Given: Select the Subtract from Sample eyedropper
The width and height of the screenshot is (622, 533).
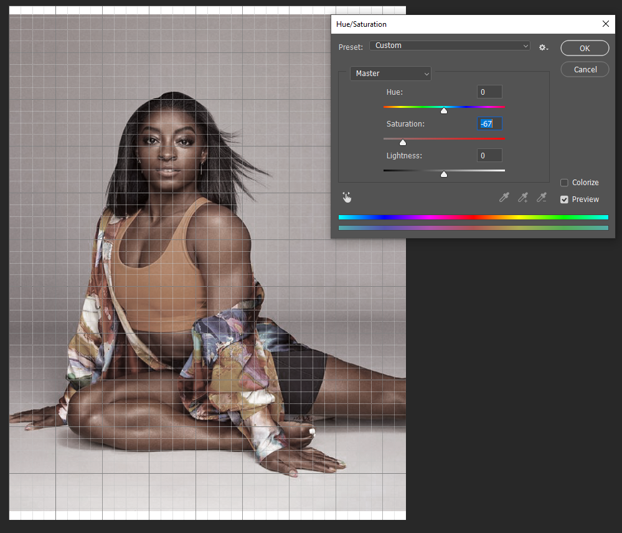Looking at the screenshot, I should click(542, 198).
